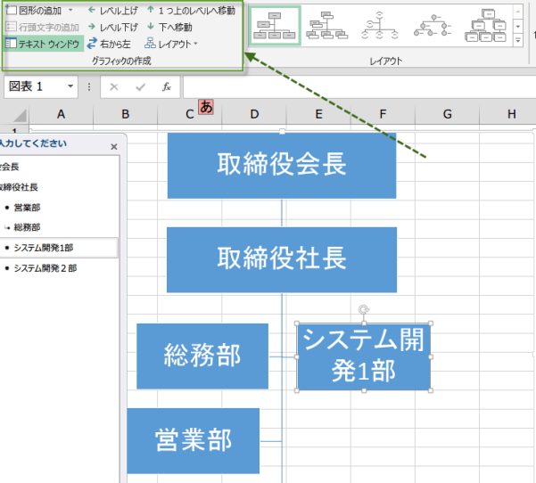Open the Name Box dropdown arrow
Screen dimensions: 536x483
(70, 86)
